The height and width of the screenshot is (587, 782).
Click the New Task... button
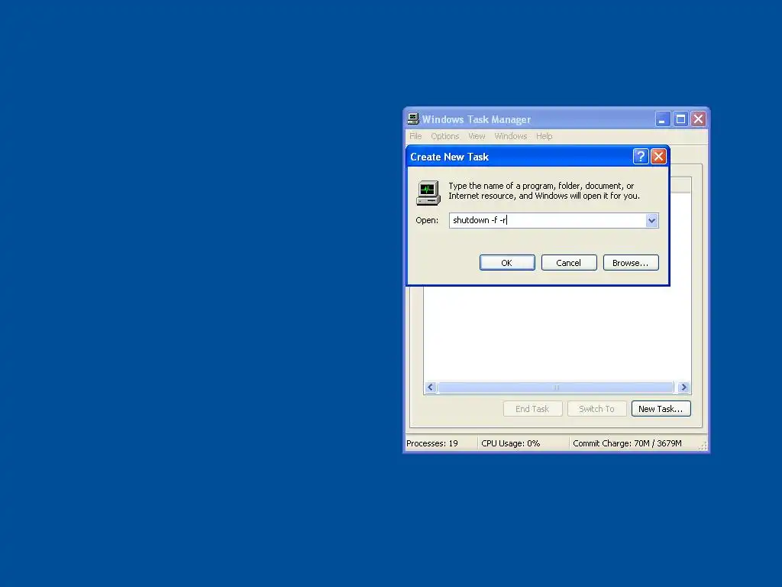tap(661, 409)
